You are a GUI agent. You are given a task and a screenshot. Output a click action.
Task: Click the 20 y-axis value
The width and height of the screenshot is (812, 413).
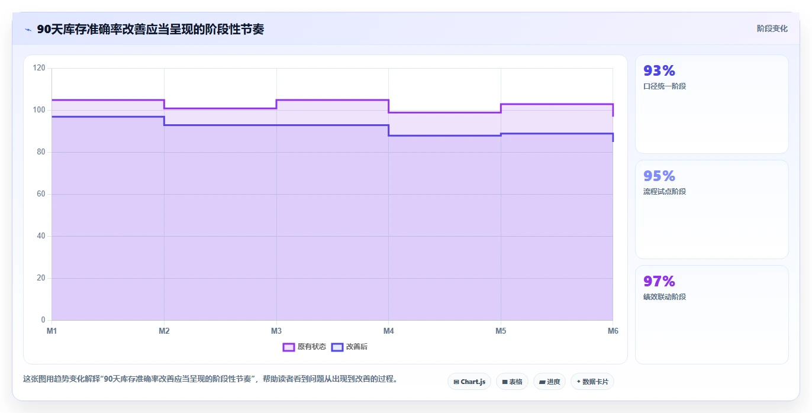41,278
